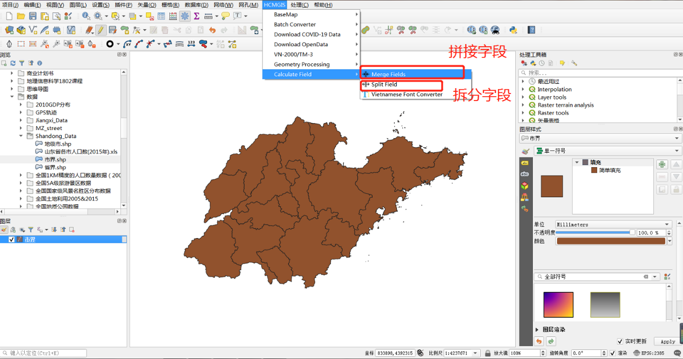Click the Save Project icon

click(x=33, y=16)
